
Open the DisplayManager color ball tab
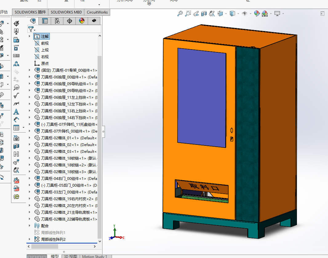82,21
